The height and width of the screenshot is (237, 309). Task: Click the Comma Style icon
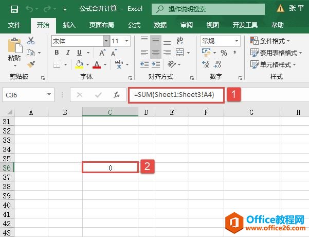click(234, 53)
